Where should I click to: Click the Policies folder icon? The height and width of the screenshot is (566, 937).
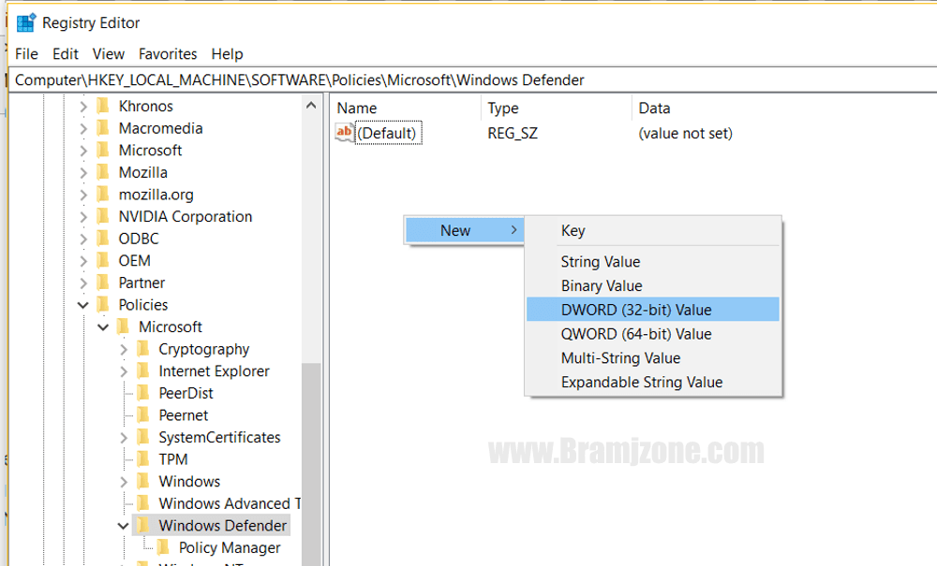tap(103, 304)
